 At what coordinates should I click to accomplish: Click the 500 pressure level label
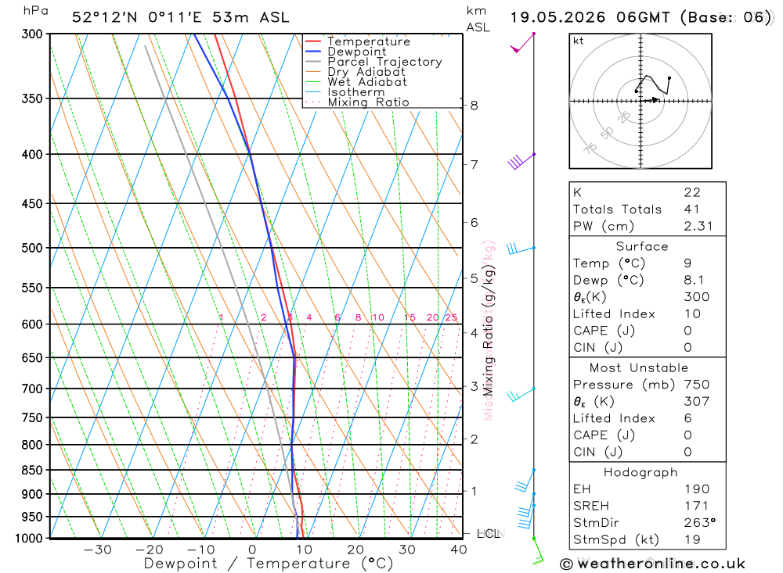point(32,248)
